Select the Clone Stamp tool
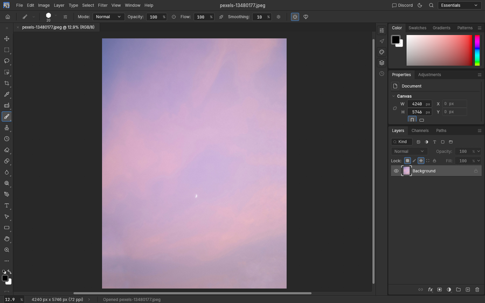 click(6, 128)
